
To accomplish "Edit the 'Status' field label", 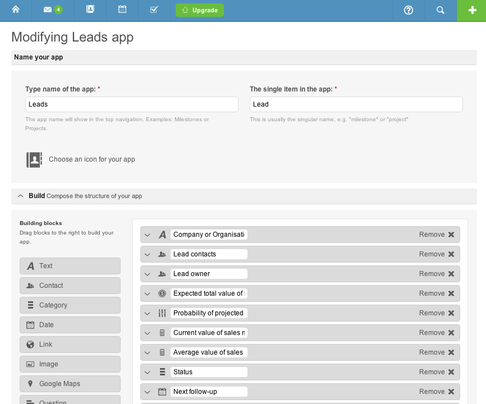I will click(209, 372).
